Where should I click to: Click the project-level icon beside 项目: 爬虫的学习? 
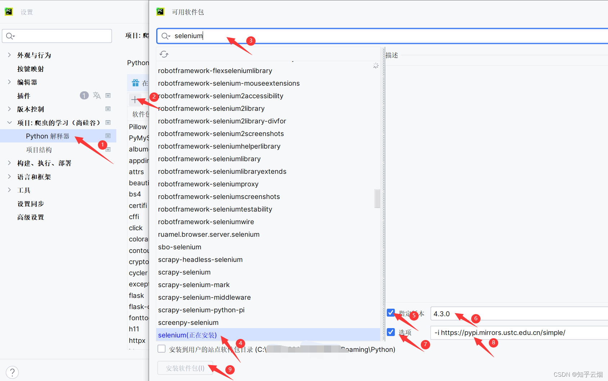[x=108, y=122]
